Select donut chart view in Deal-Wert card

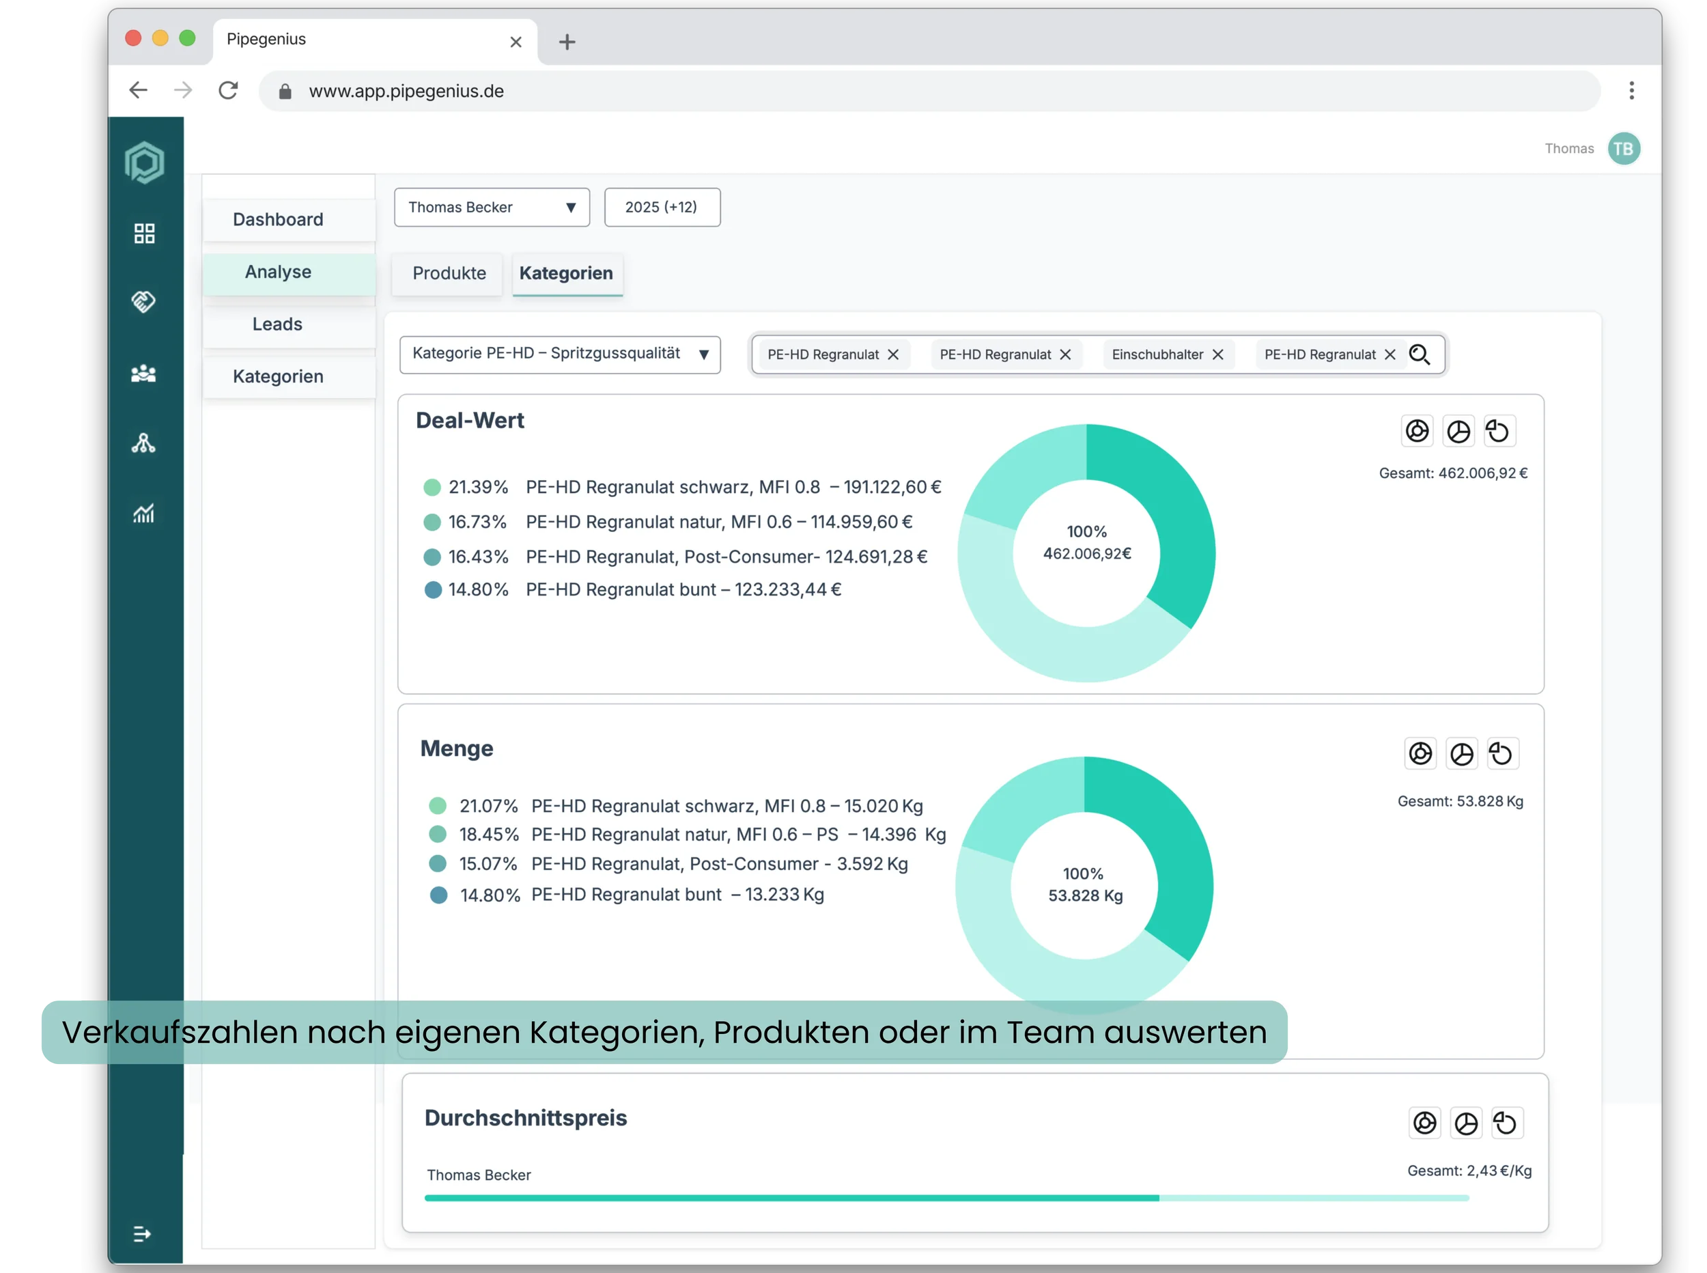tap(1417, 431)
